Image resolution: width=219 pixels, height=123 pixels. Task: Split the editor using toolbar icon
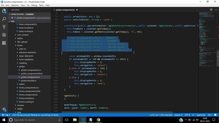click(211, 10)
